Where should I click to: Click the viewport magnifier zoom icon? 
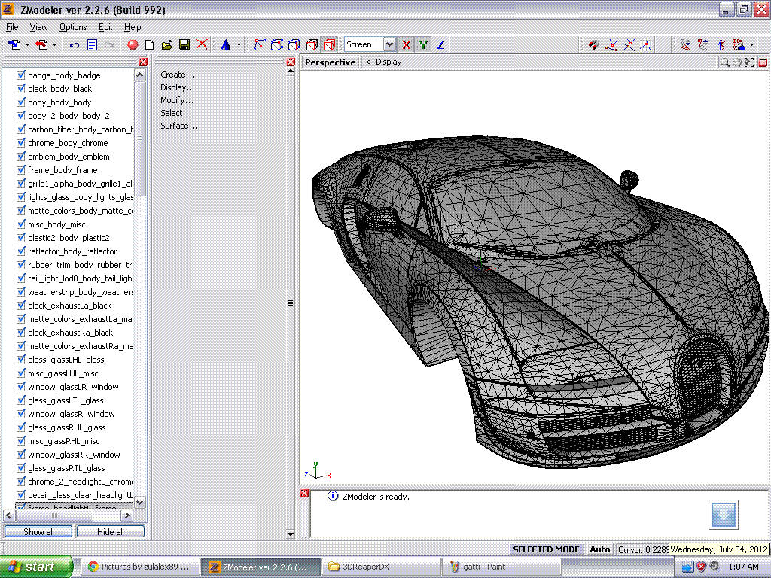(x=724, y=63)
